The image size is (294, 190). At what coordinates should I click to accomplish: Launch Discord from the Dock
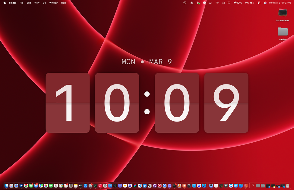(120, 186)
